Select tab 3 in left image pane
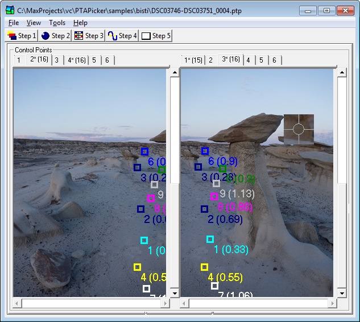The image size is (360, 322). point(57,60)
